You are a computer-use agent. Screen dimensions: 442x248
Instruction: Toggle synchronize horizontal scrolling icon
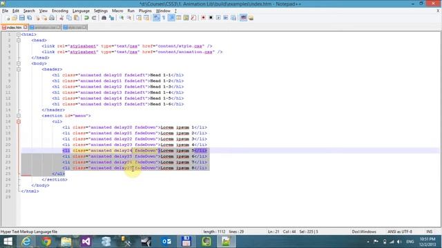pos(146,18)
